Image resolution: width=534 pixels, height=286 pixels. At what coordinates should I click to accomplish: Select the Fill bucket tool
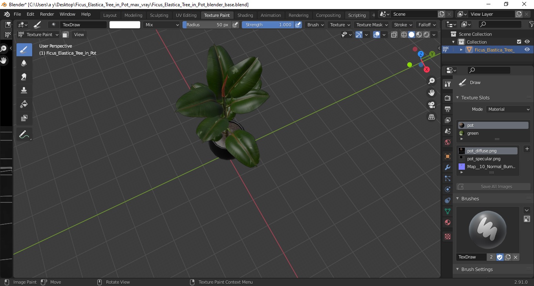pos(24,104)
